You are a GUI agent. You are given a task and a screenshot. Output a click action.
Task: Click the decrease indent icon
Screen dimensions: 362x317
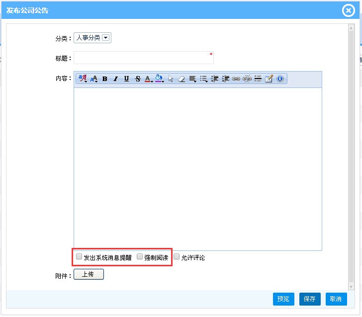tap(215, 79)
